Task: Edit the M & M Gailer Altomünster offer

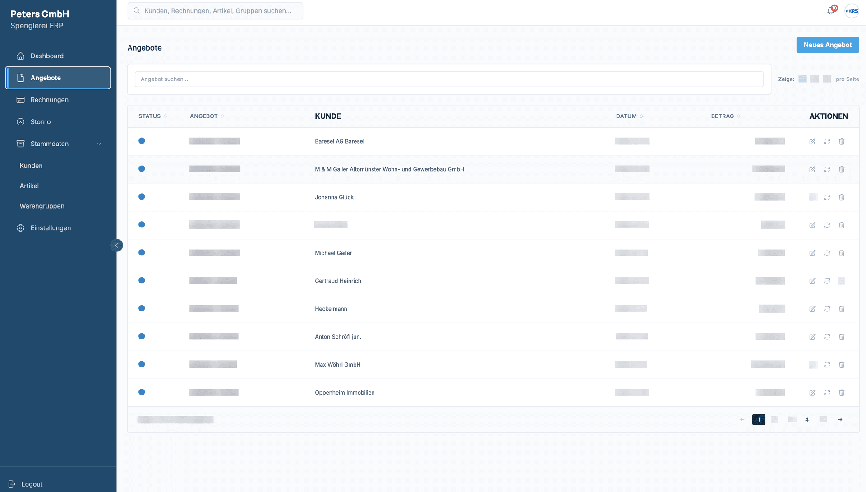Action: 812,169
